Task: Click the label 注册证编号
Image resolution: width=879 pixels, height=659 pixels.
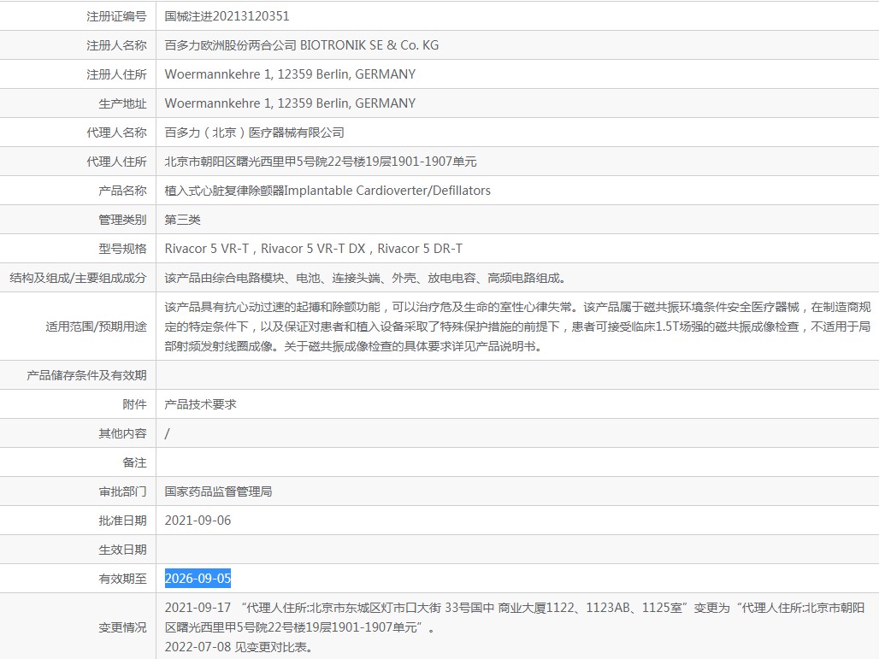Action: tap(116, 16)
